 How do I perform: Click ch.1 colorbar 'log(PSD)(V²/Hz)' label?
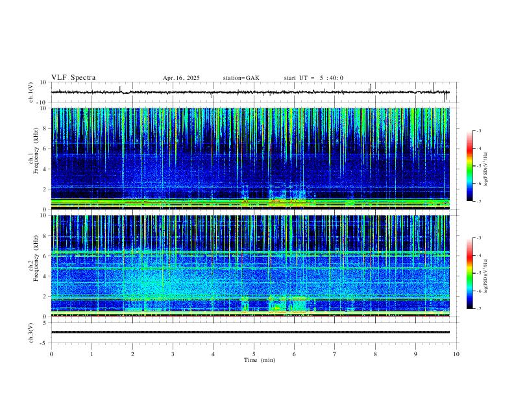click(x=485, y=169)
